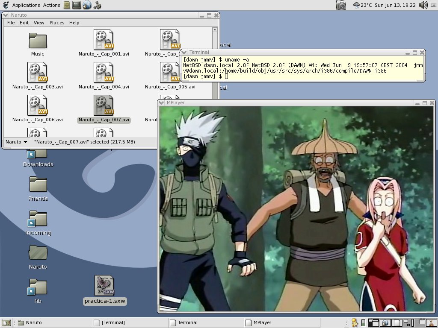Screen dimensions: 438x328
Task: Click the battery charge monitor applet
Action: [x=363, y=323]
